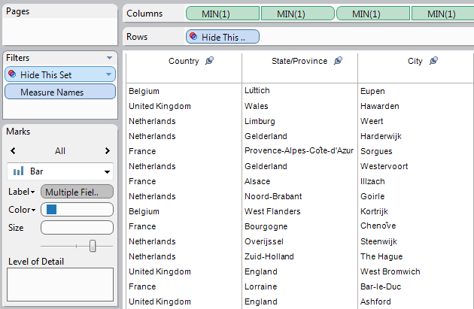Go to next marks card with right arrow
This screenshot has width=474, height=309.
pos(108,150)
